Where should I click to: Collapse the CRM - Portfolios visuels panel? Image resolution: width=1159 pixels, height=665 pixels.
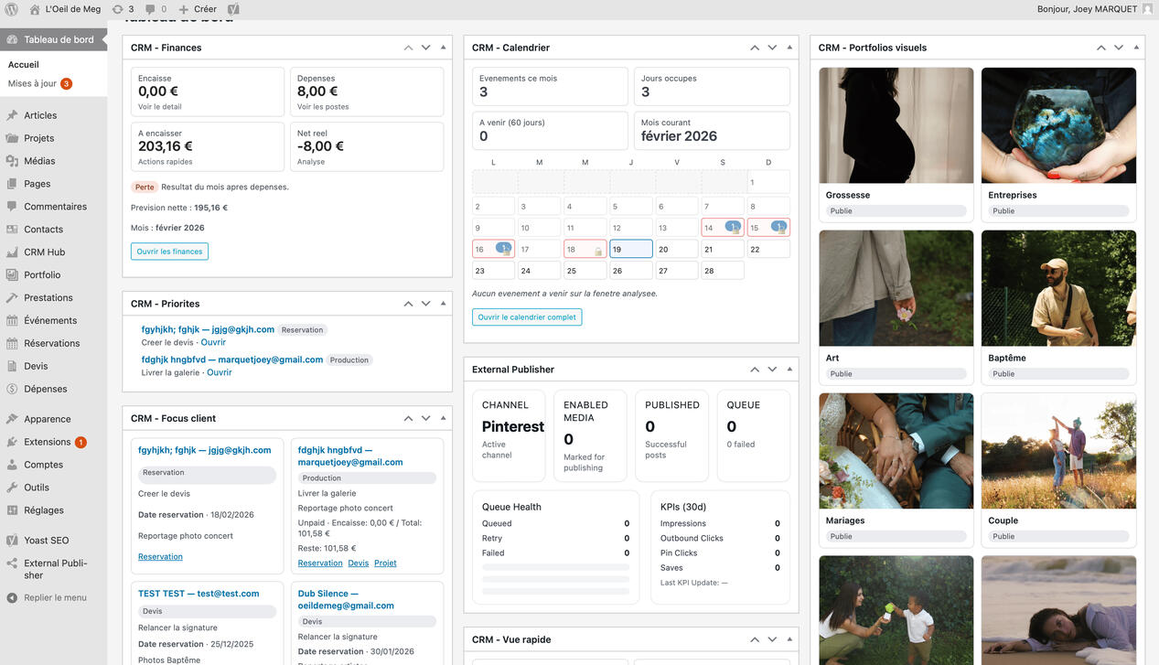(x=1136, y=48)
